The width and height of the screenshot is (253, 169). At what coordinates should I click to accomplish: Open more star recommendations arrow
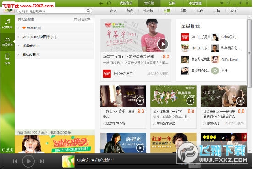point(215,71)
